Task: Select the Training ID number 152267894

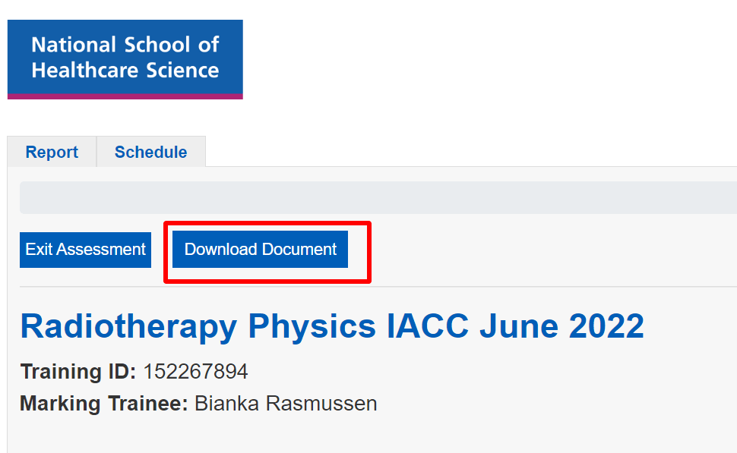Action: click(195, 372)
